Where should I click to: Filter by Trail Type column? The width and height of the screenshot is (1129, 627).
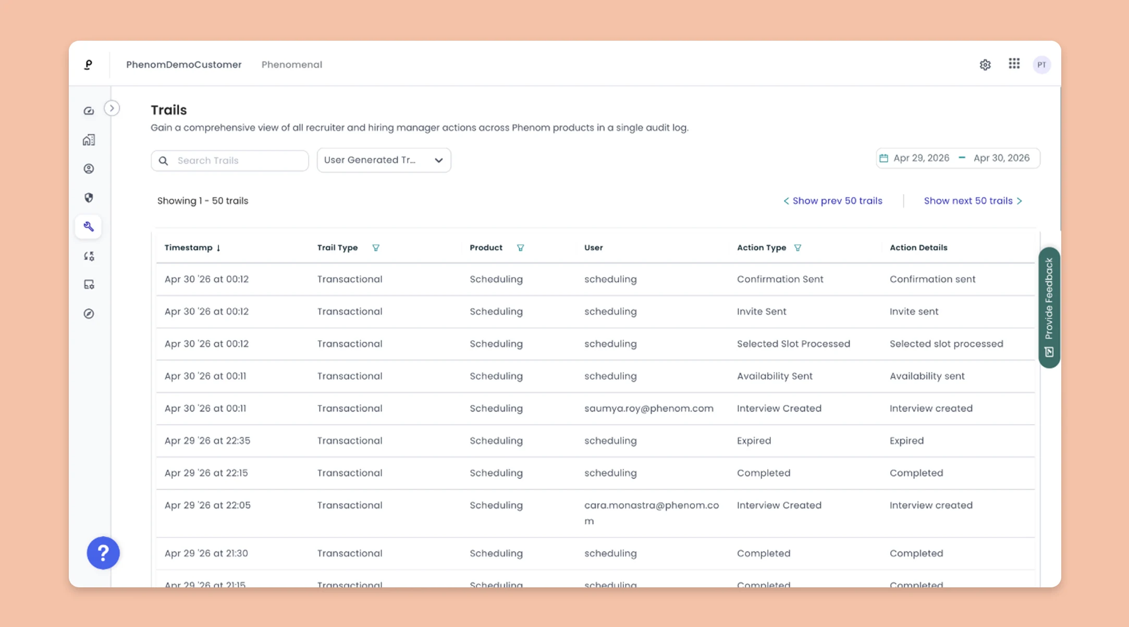click(x=376, y=248)
